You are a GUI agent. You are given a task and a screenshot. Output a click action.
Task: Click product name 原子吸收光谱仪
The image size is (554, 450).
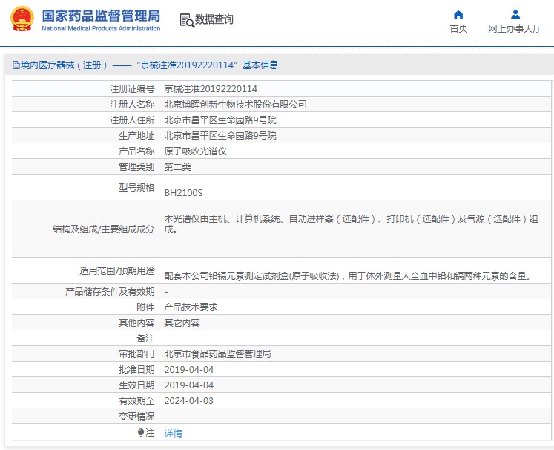click(195, 151)
